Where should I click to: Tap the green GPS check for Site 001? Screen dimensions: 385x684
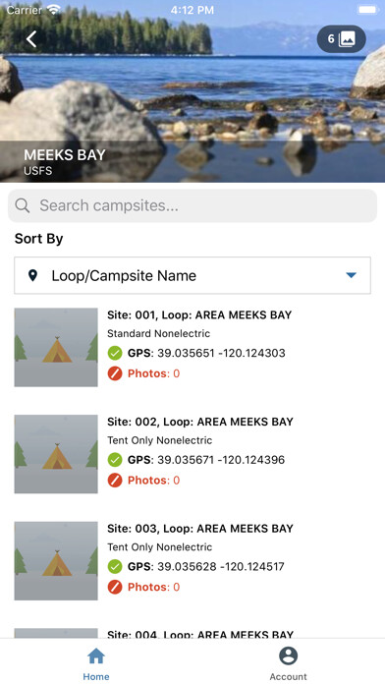115,353
